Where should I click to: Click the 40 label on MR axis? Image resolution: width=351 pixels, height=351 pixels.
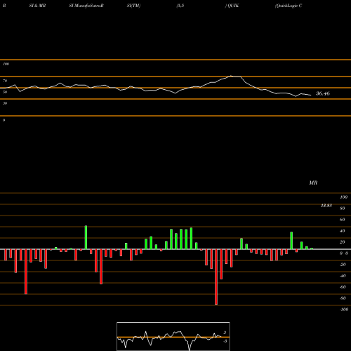coord(343,231)
